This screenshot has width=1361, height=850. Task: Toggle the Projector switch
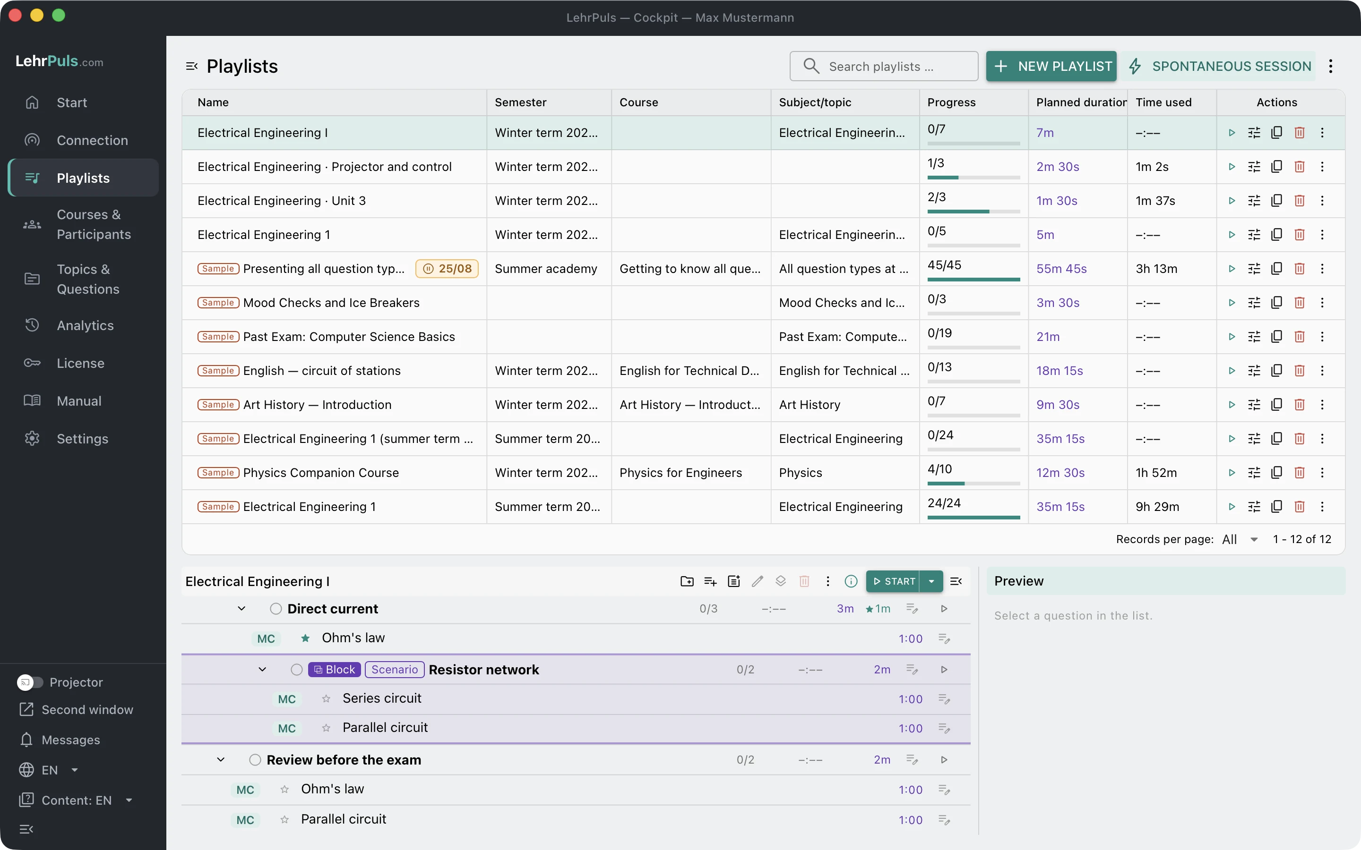[29, 682]
